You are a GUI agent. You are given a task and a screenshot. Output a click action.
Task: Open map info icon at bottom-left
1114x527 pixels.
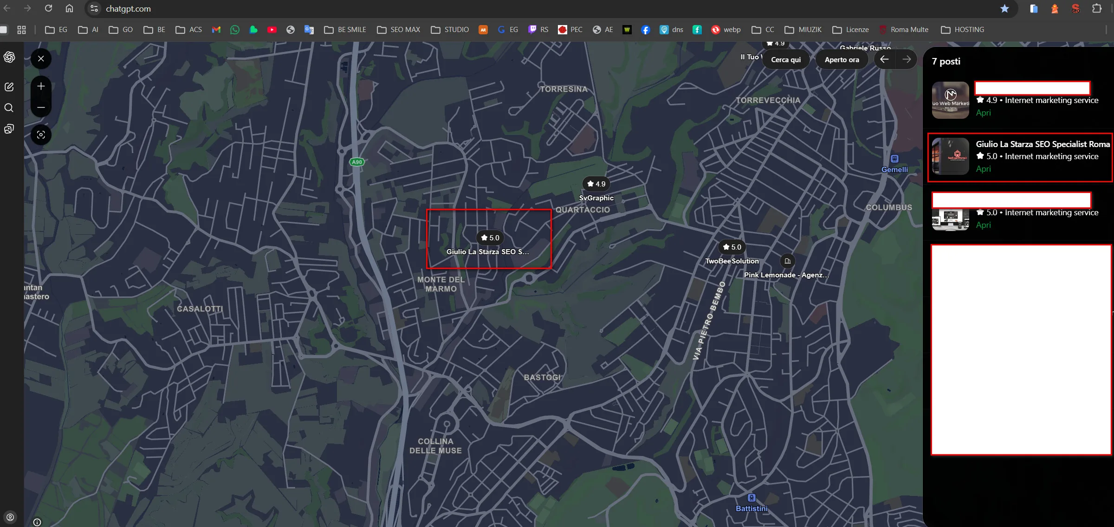pyautogui.click(x=37, y=522)
